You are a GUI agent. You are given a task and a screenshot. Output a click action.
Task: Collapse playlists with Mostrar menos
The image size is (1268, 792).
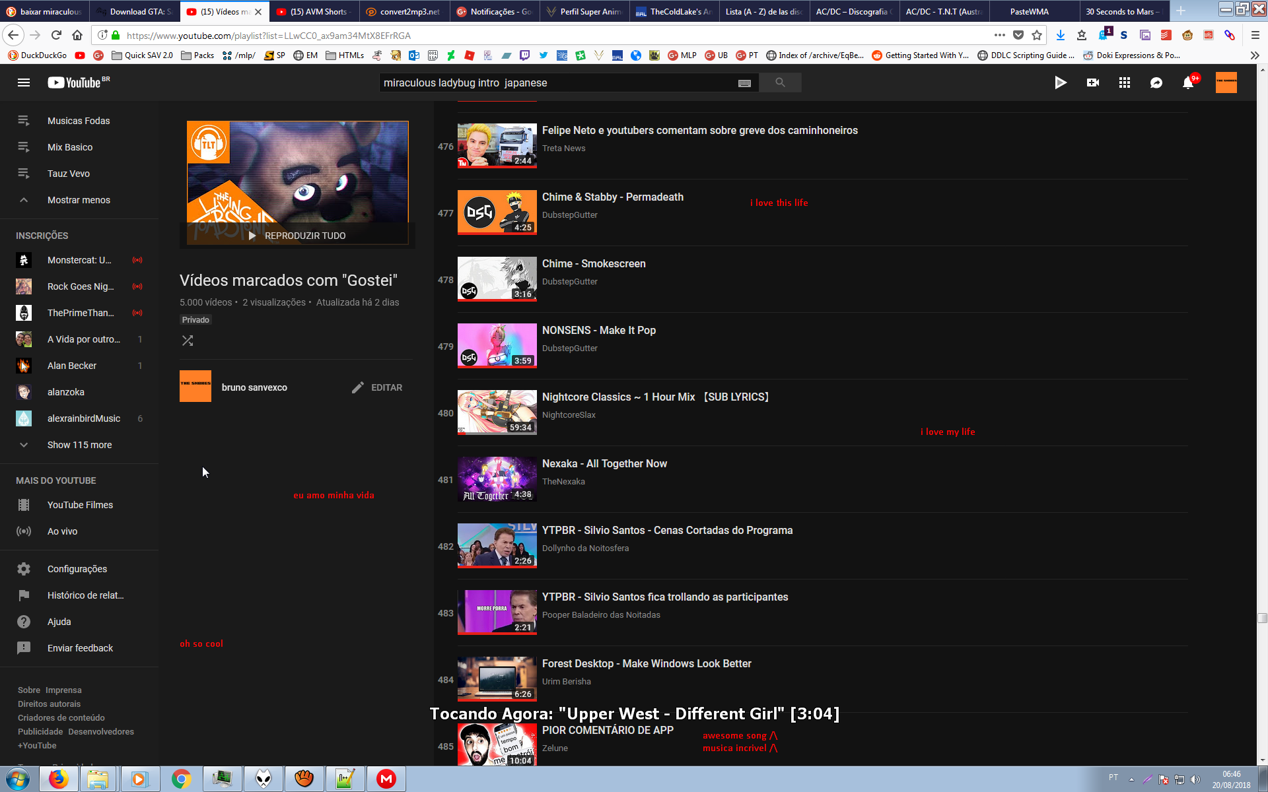click(x=78, y=200)
